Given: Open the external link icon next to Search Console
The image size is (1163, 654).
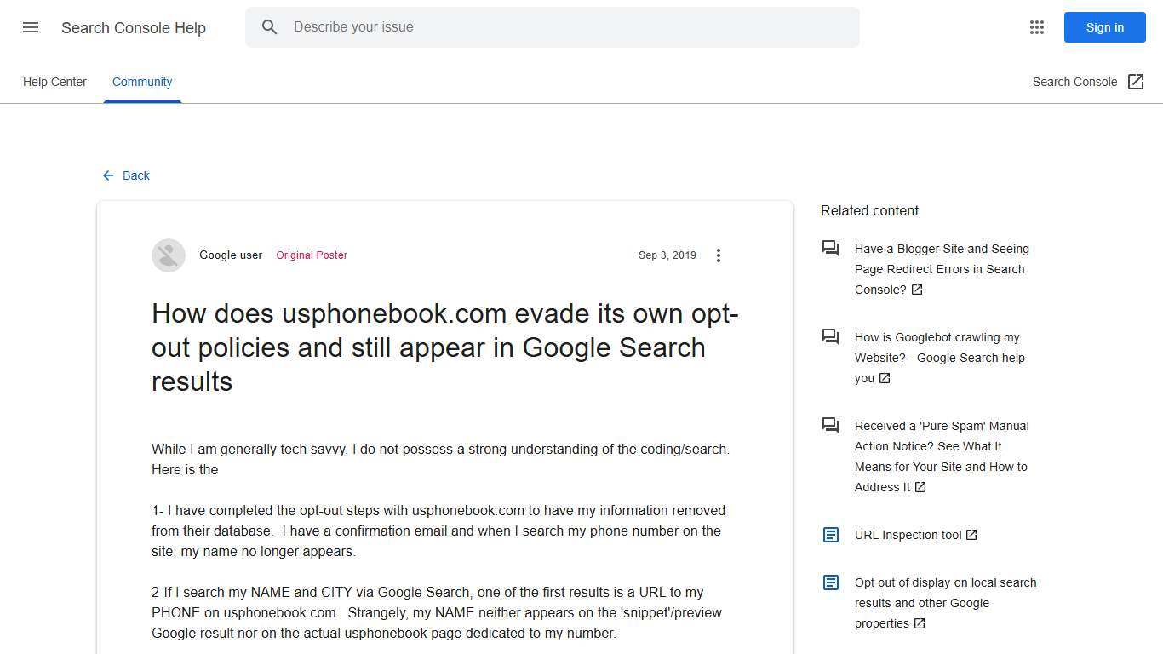Looking at the screenshot, I should [x=1136, y=82].
